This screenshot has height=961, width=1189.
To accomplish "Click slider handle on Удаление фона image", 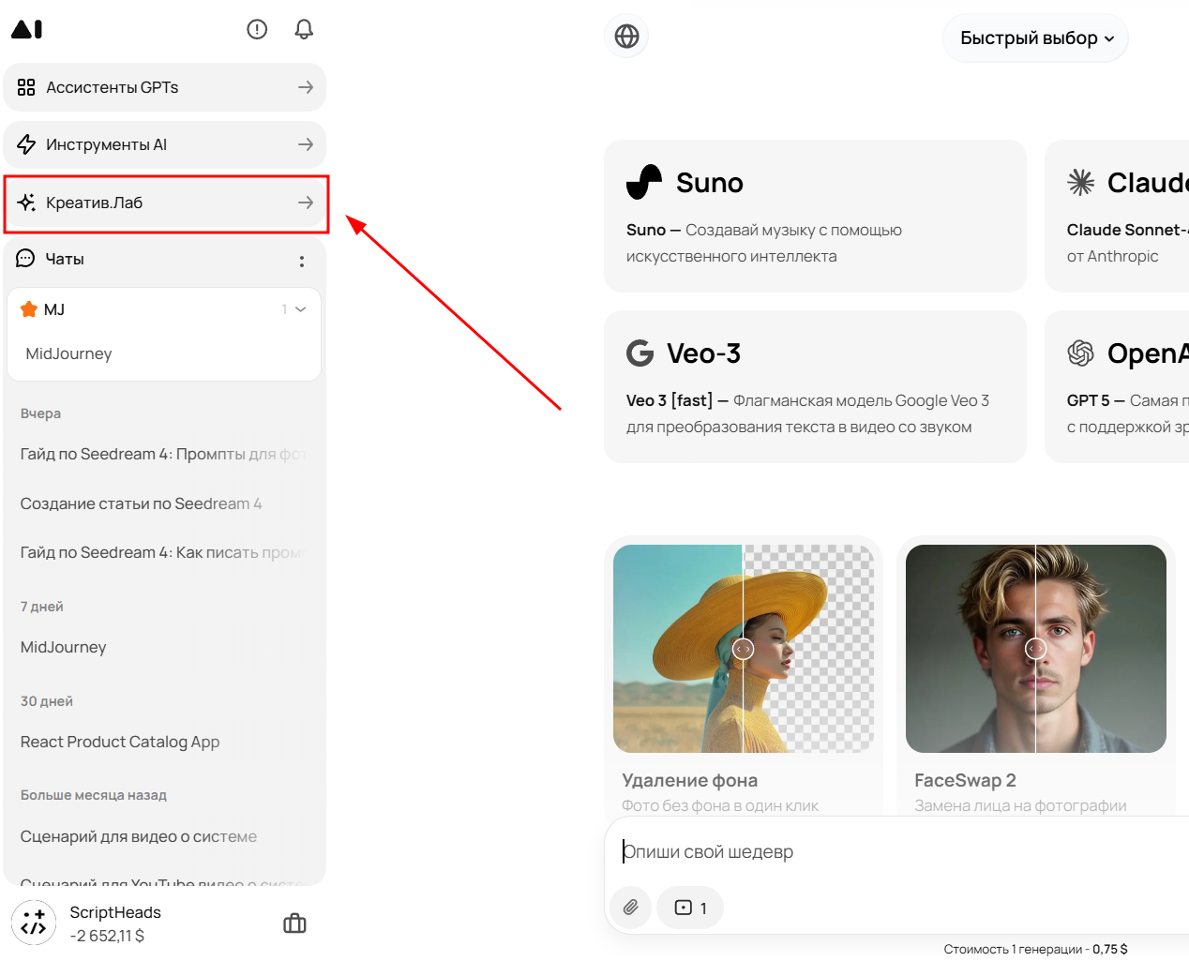I will 743,649.
